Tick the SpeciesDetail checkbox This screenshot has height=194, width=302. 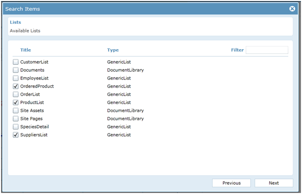(16, 127)
